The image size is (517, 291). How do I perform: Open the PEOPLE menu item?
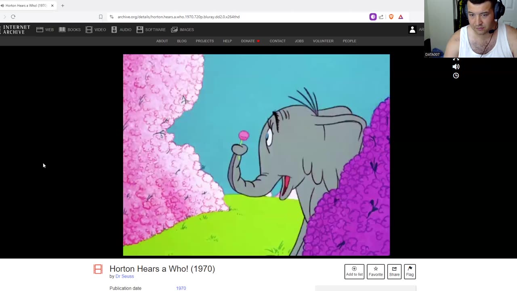tap(349, 41)
